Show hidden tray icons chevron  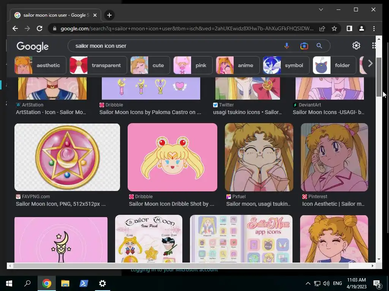click(308, 283)
